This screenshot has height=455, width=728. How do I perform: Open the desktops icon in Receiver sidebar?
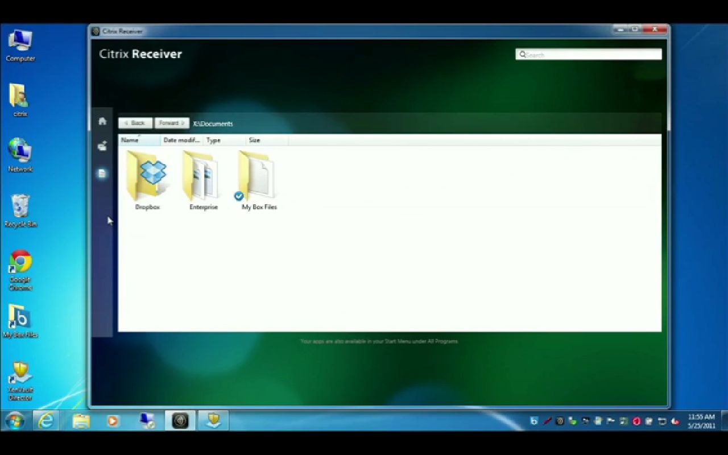point(102,146)
